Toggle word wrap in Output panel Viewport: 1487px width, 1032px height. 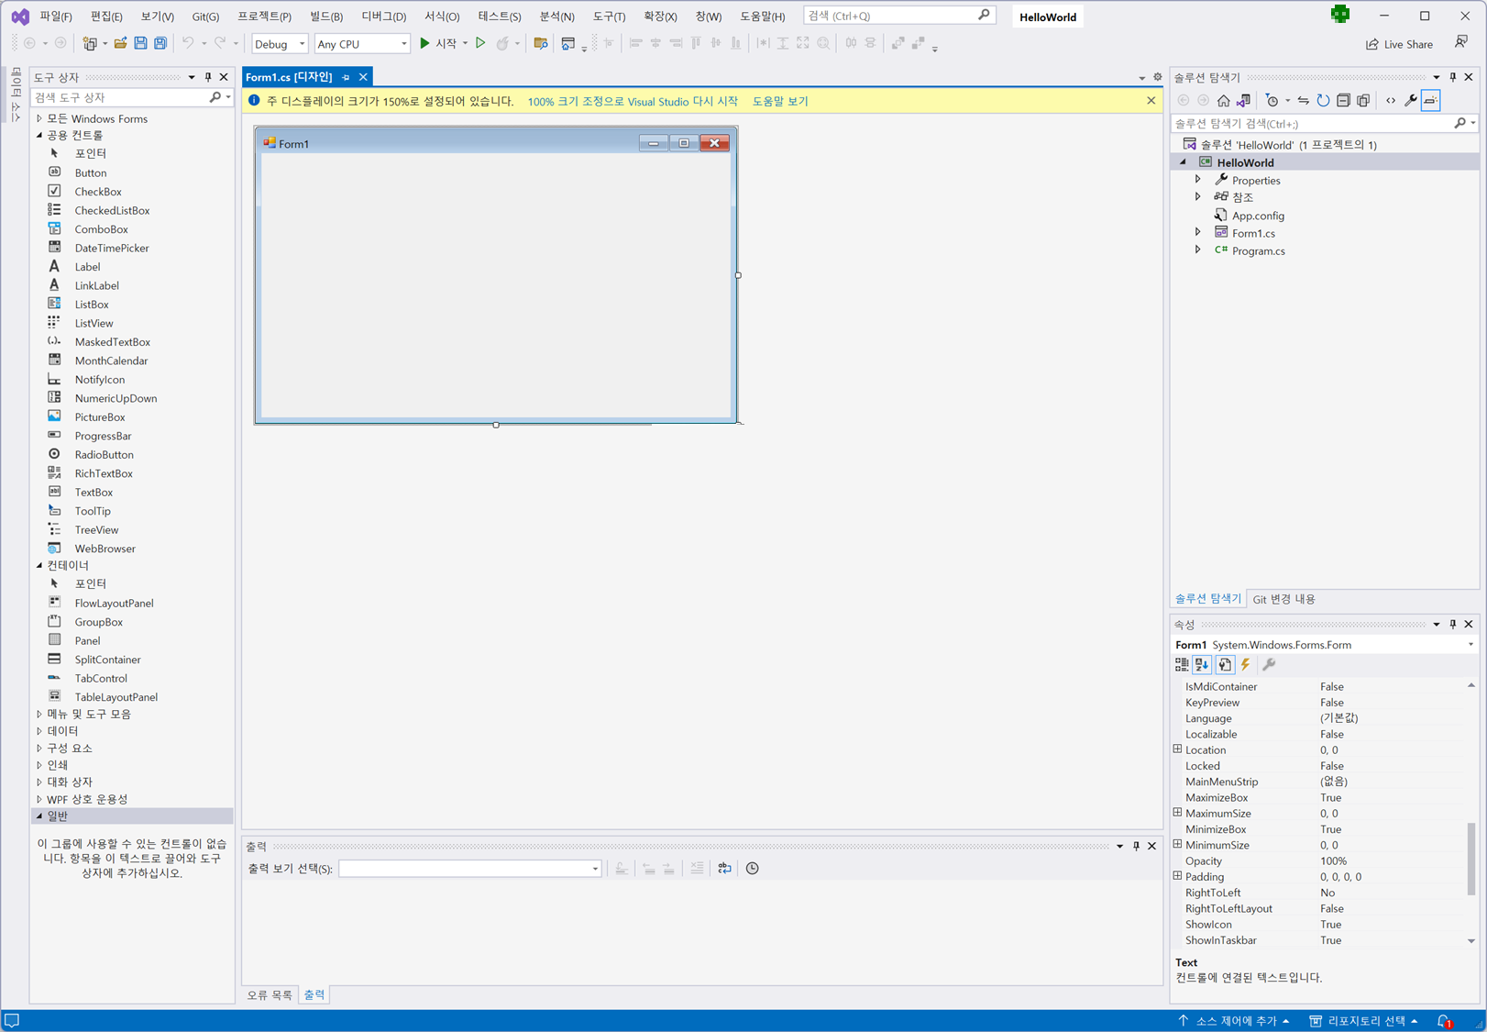(x=724, y=868)
